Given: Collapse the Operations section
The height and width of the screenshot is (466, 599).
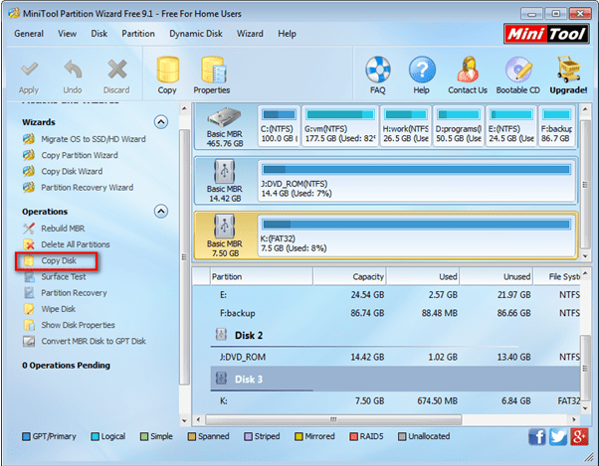Looking at the screenshot, I should [161, 212].
